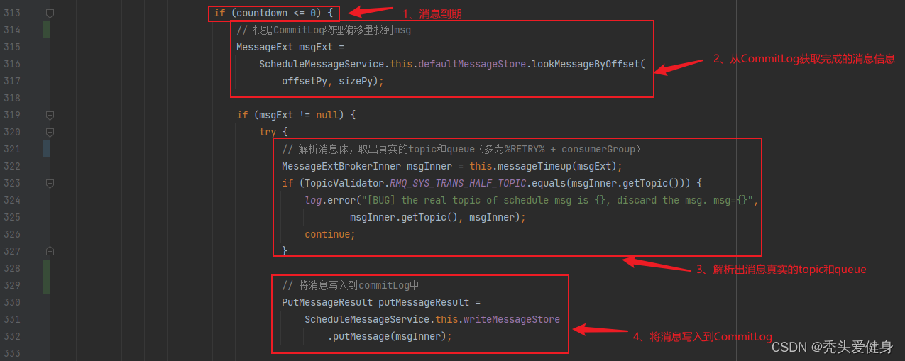The width and height of the screenshot is (905, 361).
Task: Click line number 330 in the gutter
Action: (11, 302)
